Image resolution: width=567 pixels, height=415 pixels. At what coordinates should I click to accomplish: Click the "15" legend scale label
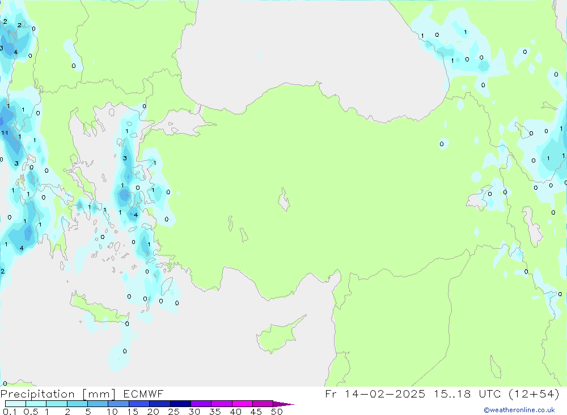133,412
